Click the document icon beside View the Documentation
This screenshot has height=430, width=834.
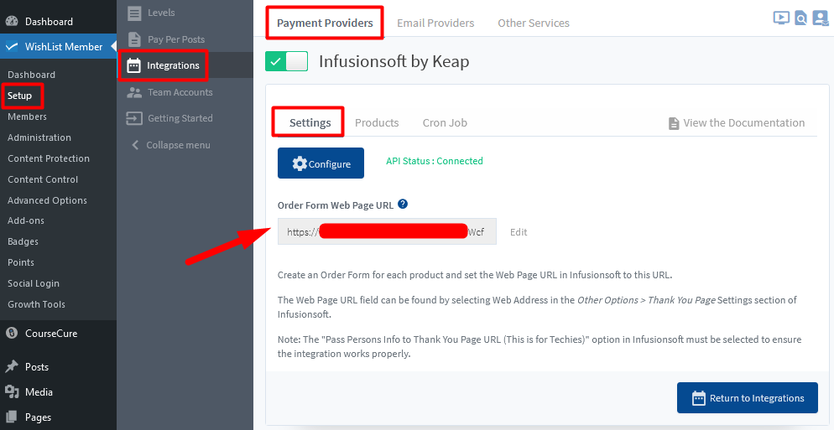tap(674, 123)
